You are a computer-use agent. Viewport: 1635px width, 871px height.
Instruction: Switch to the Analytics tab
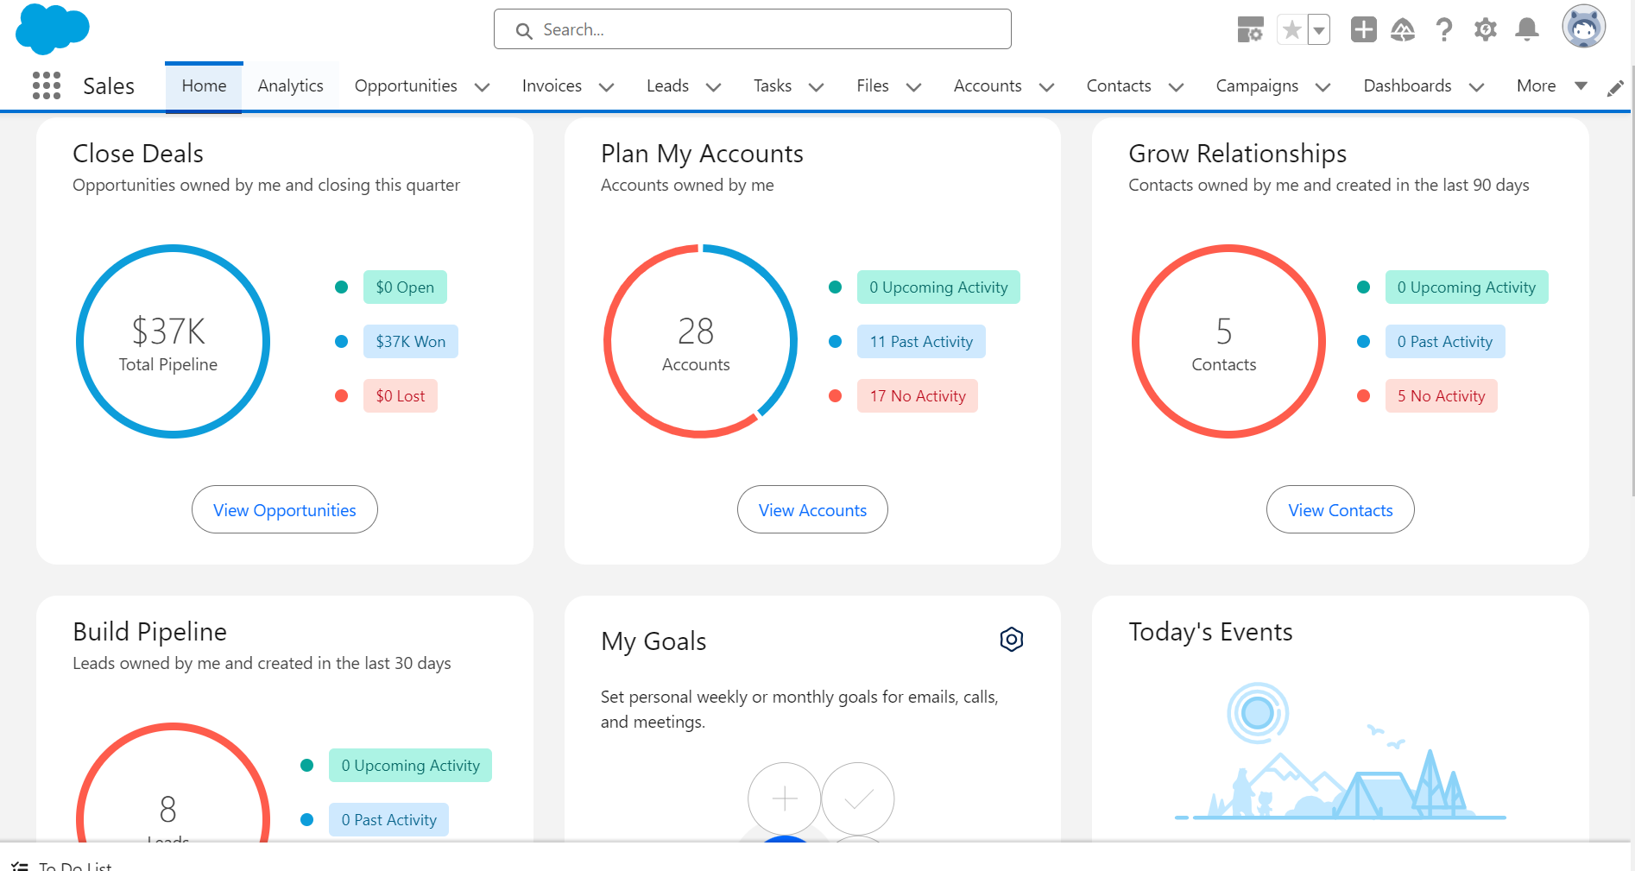(290, 85)
